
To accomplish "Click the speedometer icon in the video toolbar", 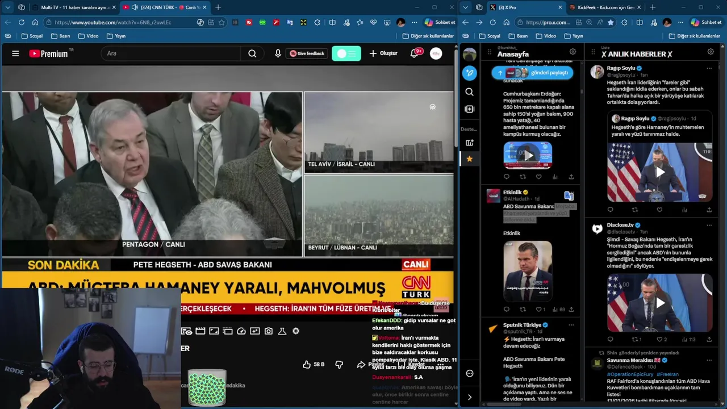I will click(x=241, y=331).
